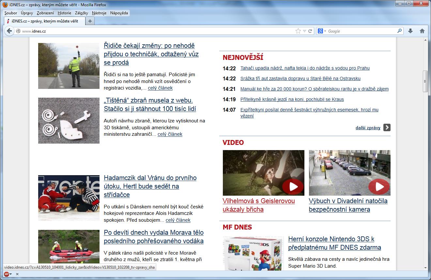The height and width of the screenshot is (280, 431).
Task: Open the Expřítelkyni posílal denně esemesek link
Action: pyautogui.click(x=309, y=113)
